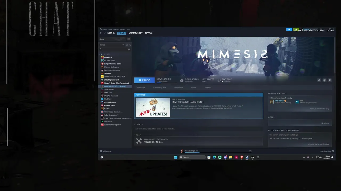Open friend sl6e al3rab profile
The image size is (341, 191).
click(x=279, y=101)
